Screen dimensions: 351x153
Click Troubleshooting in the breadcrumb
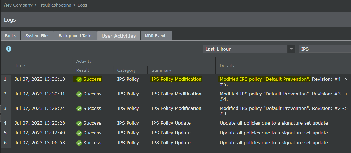pyautogui.click(x=55, y=5)
